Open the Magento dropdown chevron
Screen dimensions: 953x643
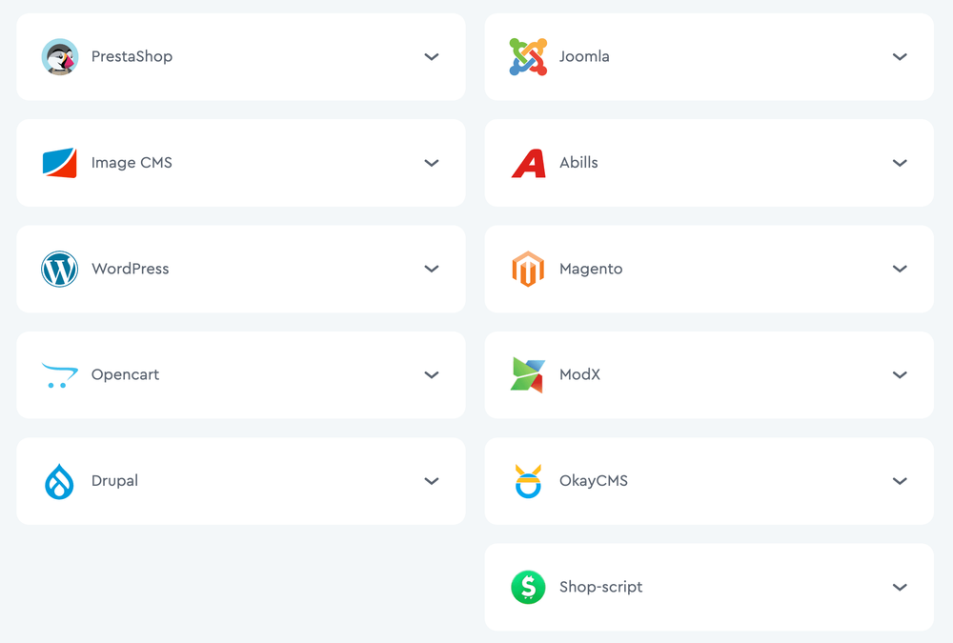(x=900, y=270)
